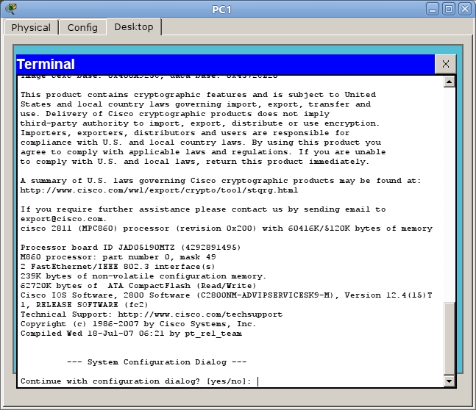This screenshot has height=410, width=476.
Task: Click the terminal scrollbar up arrow
Action: (x=449, y=82)
